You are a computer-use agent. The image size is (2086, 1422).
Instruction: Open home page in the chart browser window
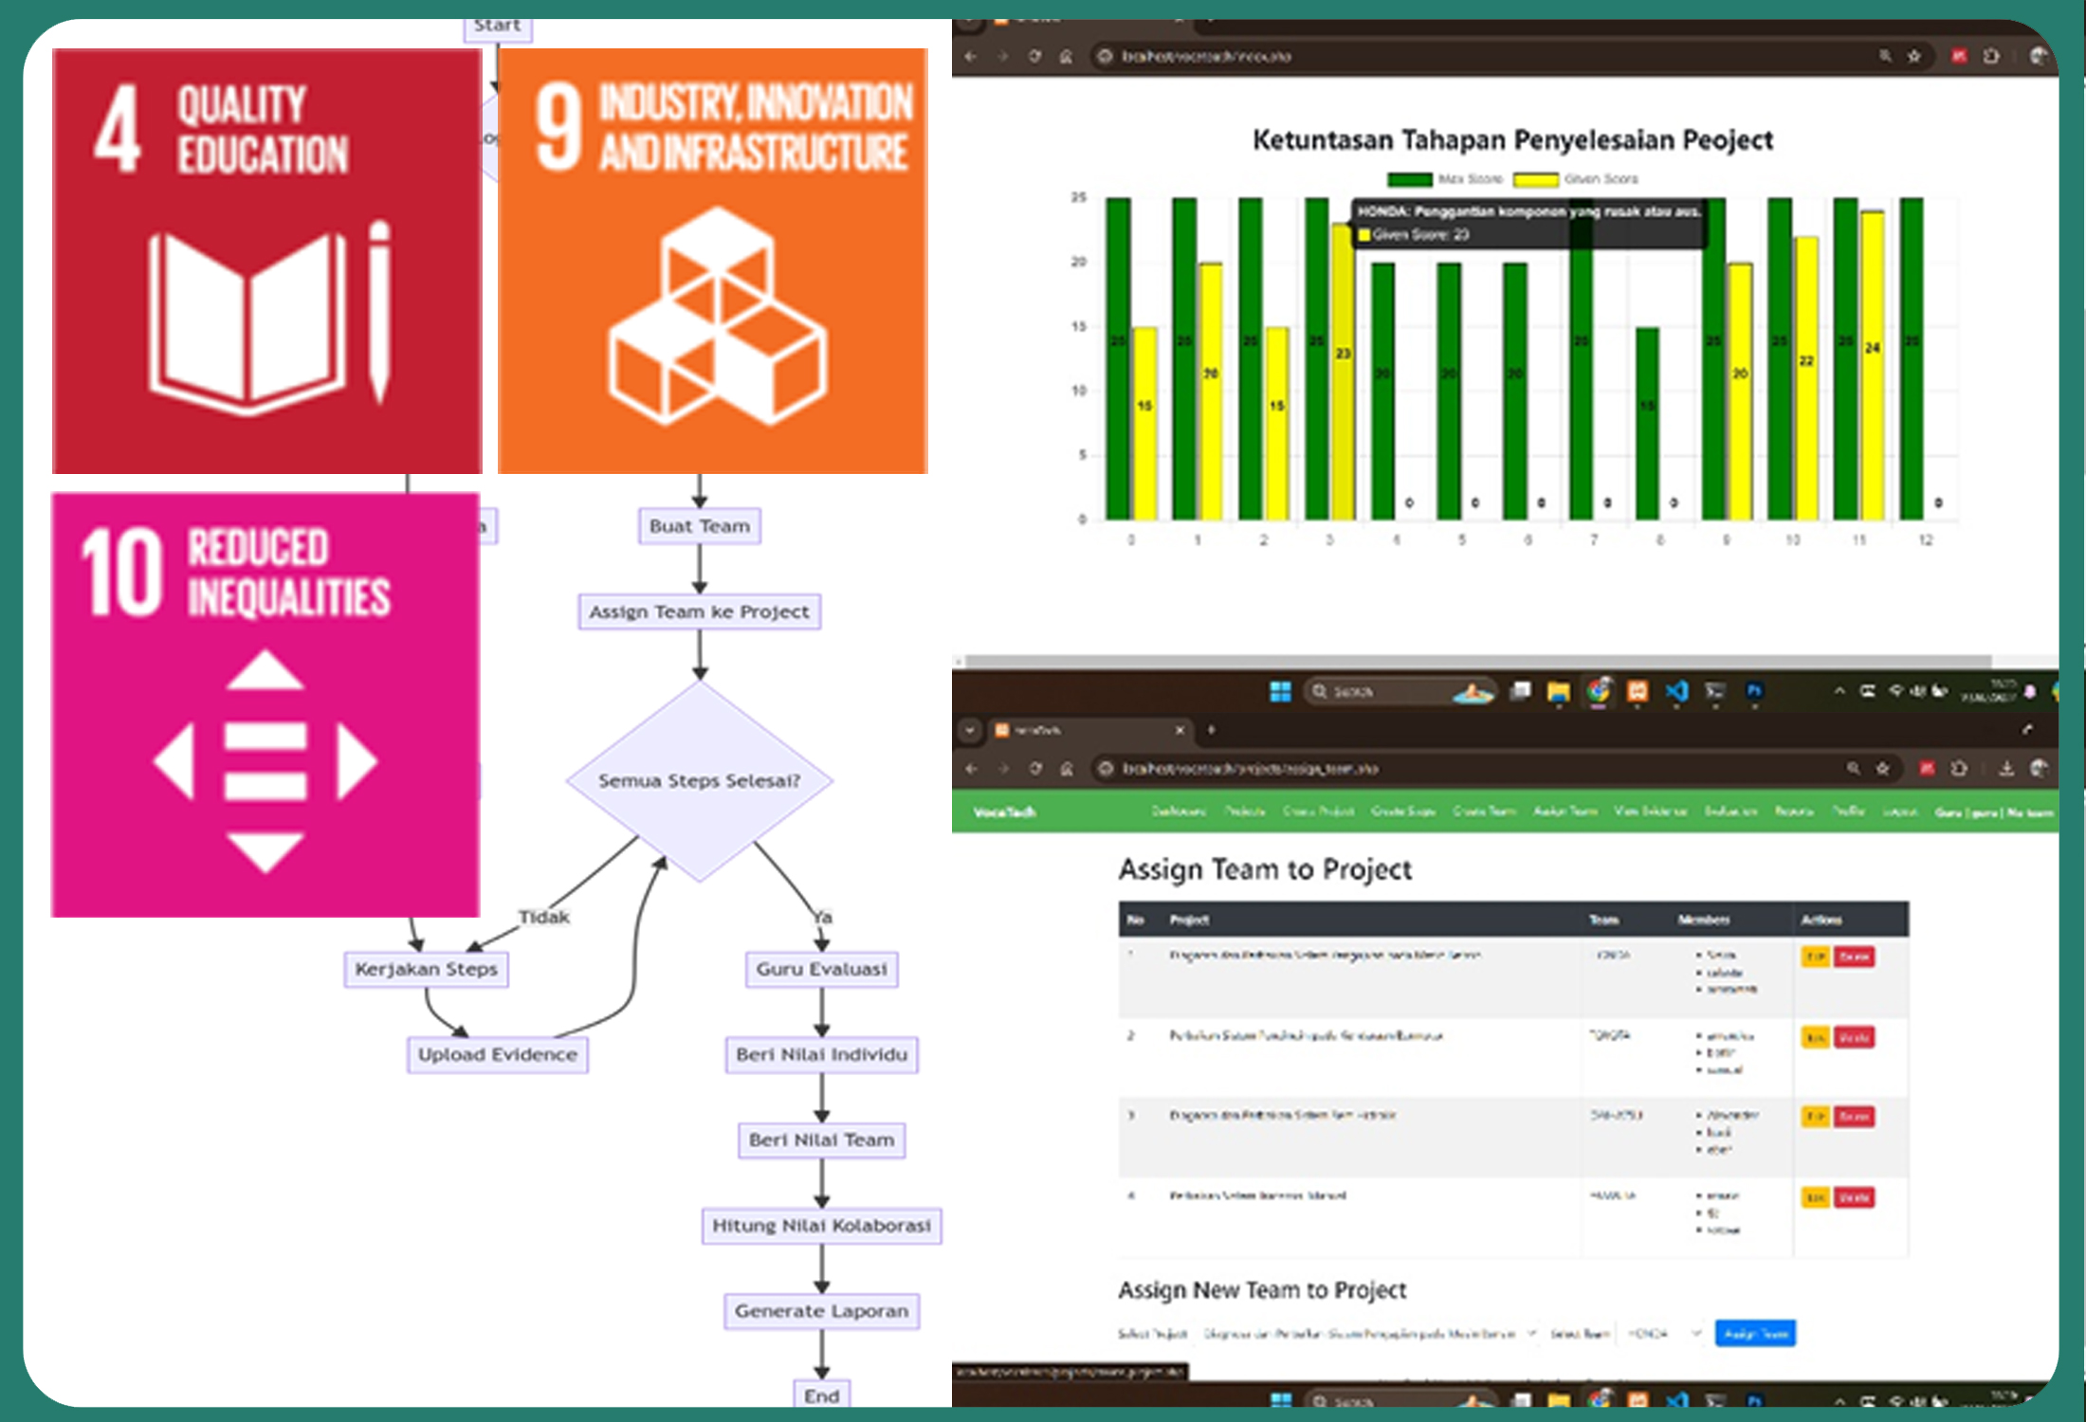tap(1066, 56)
